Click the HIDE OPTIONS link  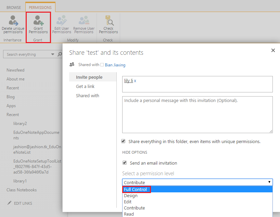pos(135,152)
